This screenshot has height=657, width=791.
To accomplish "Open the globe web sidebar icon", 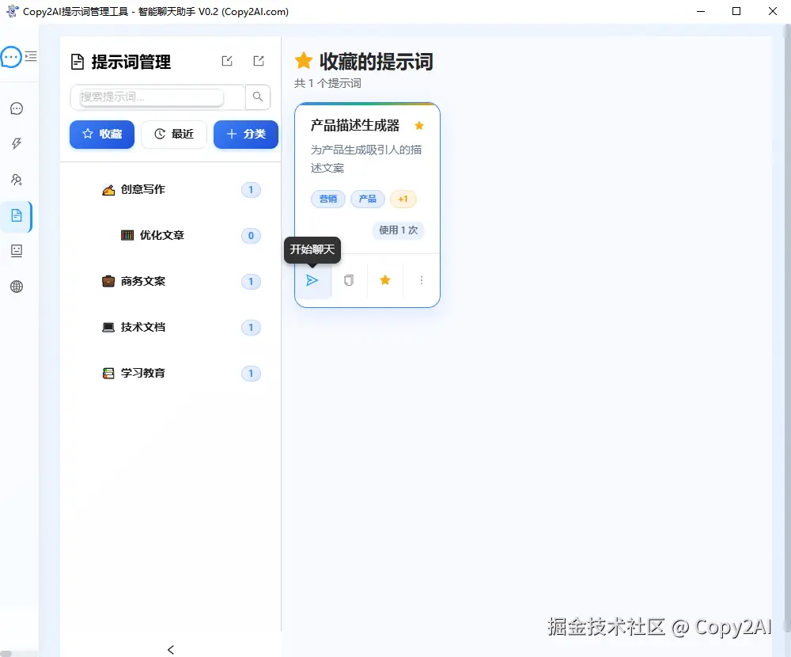I will (x=17, y=287).
